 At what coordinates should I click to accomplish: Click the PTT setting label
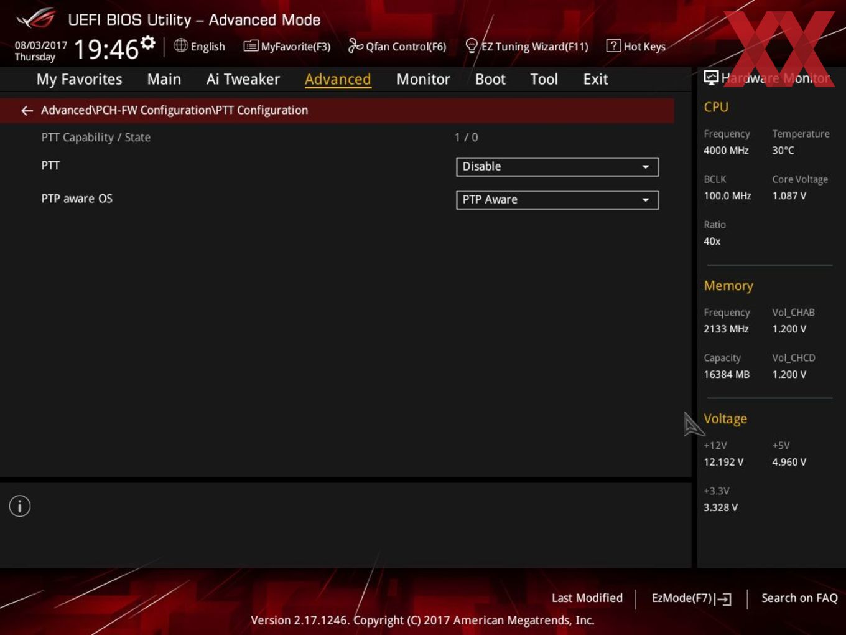pyautogui.click(x=50, y=166)
